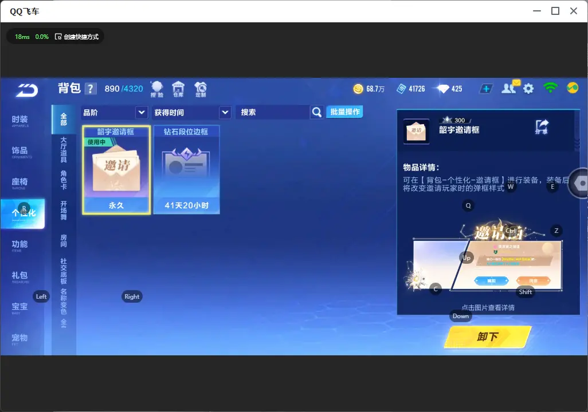The image size is (588, 412).
Task: Click the 创建快捷方式 shortcut button
Action: [77, 37]
